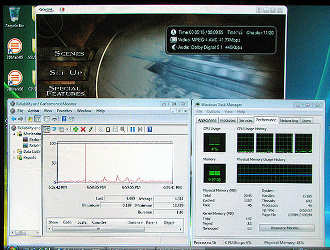
Task: Click the red time marker on the graph
Action: (x=86, y=163)
